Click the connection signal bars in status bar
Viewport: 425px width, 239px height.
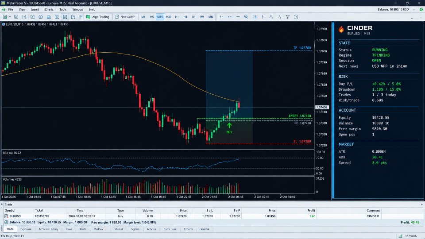tap(400, 236)
